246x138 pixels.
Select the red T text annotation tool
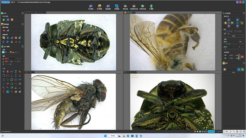pyautogui.click(x=4, y=92)
